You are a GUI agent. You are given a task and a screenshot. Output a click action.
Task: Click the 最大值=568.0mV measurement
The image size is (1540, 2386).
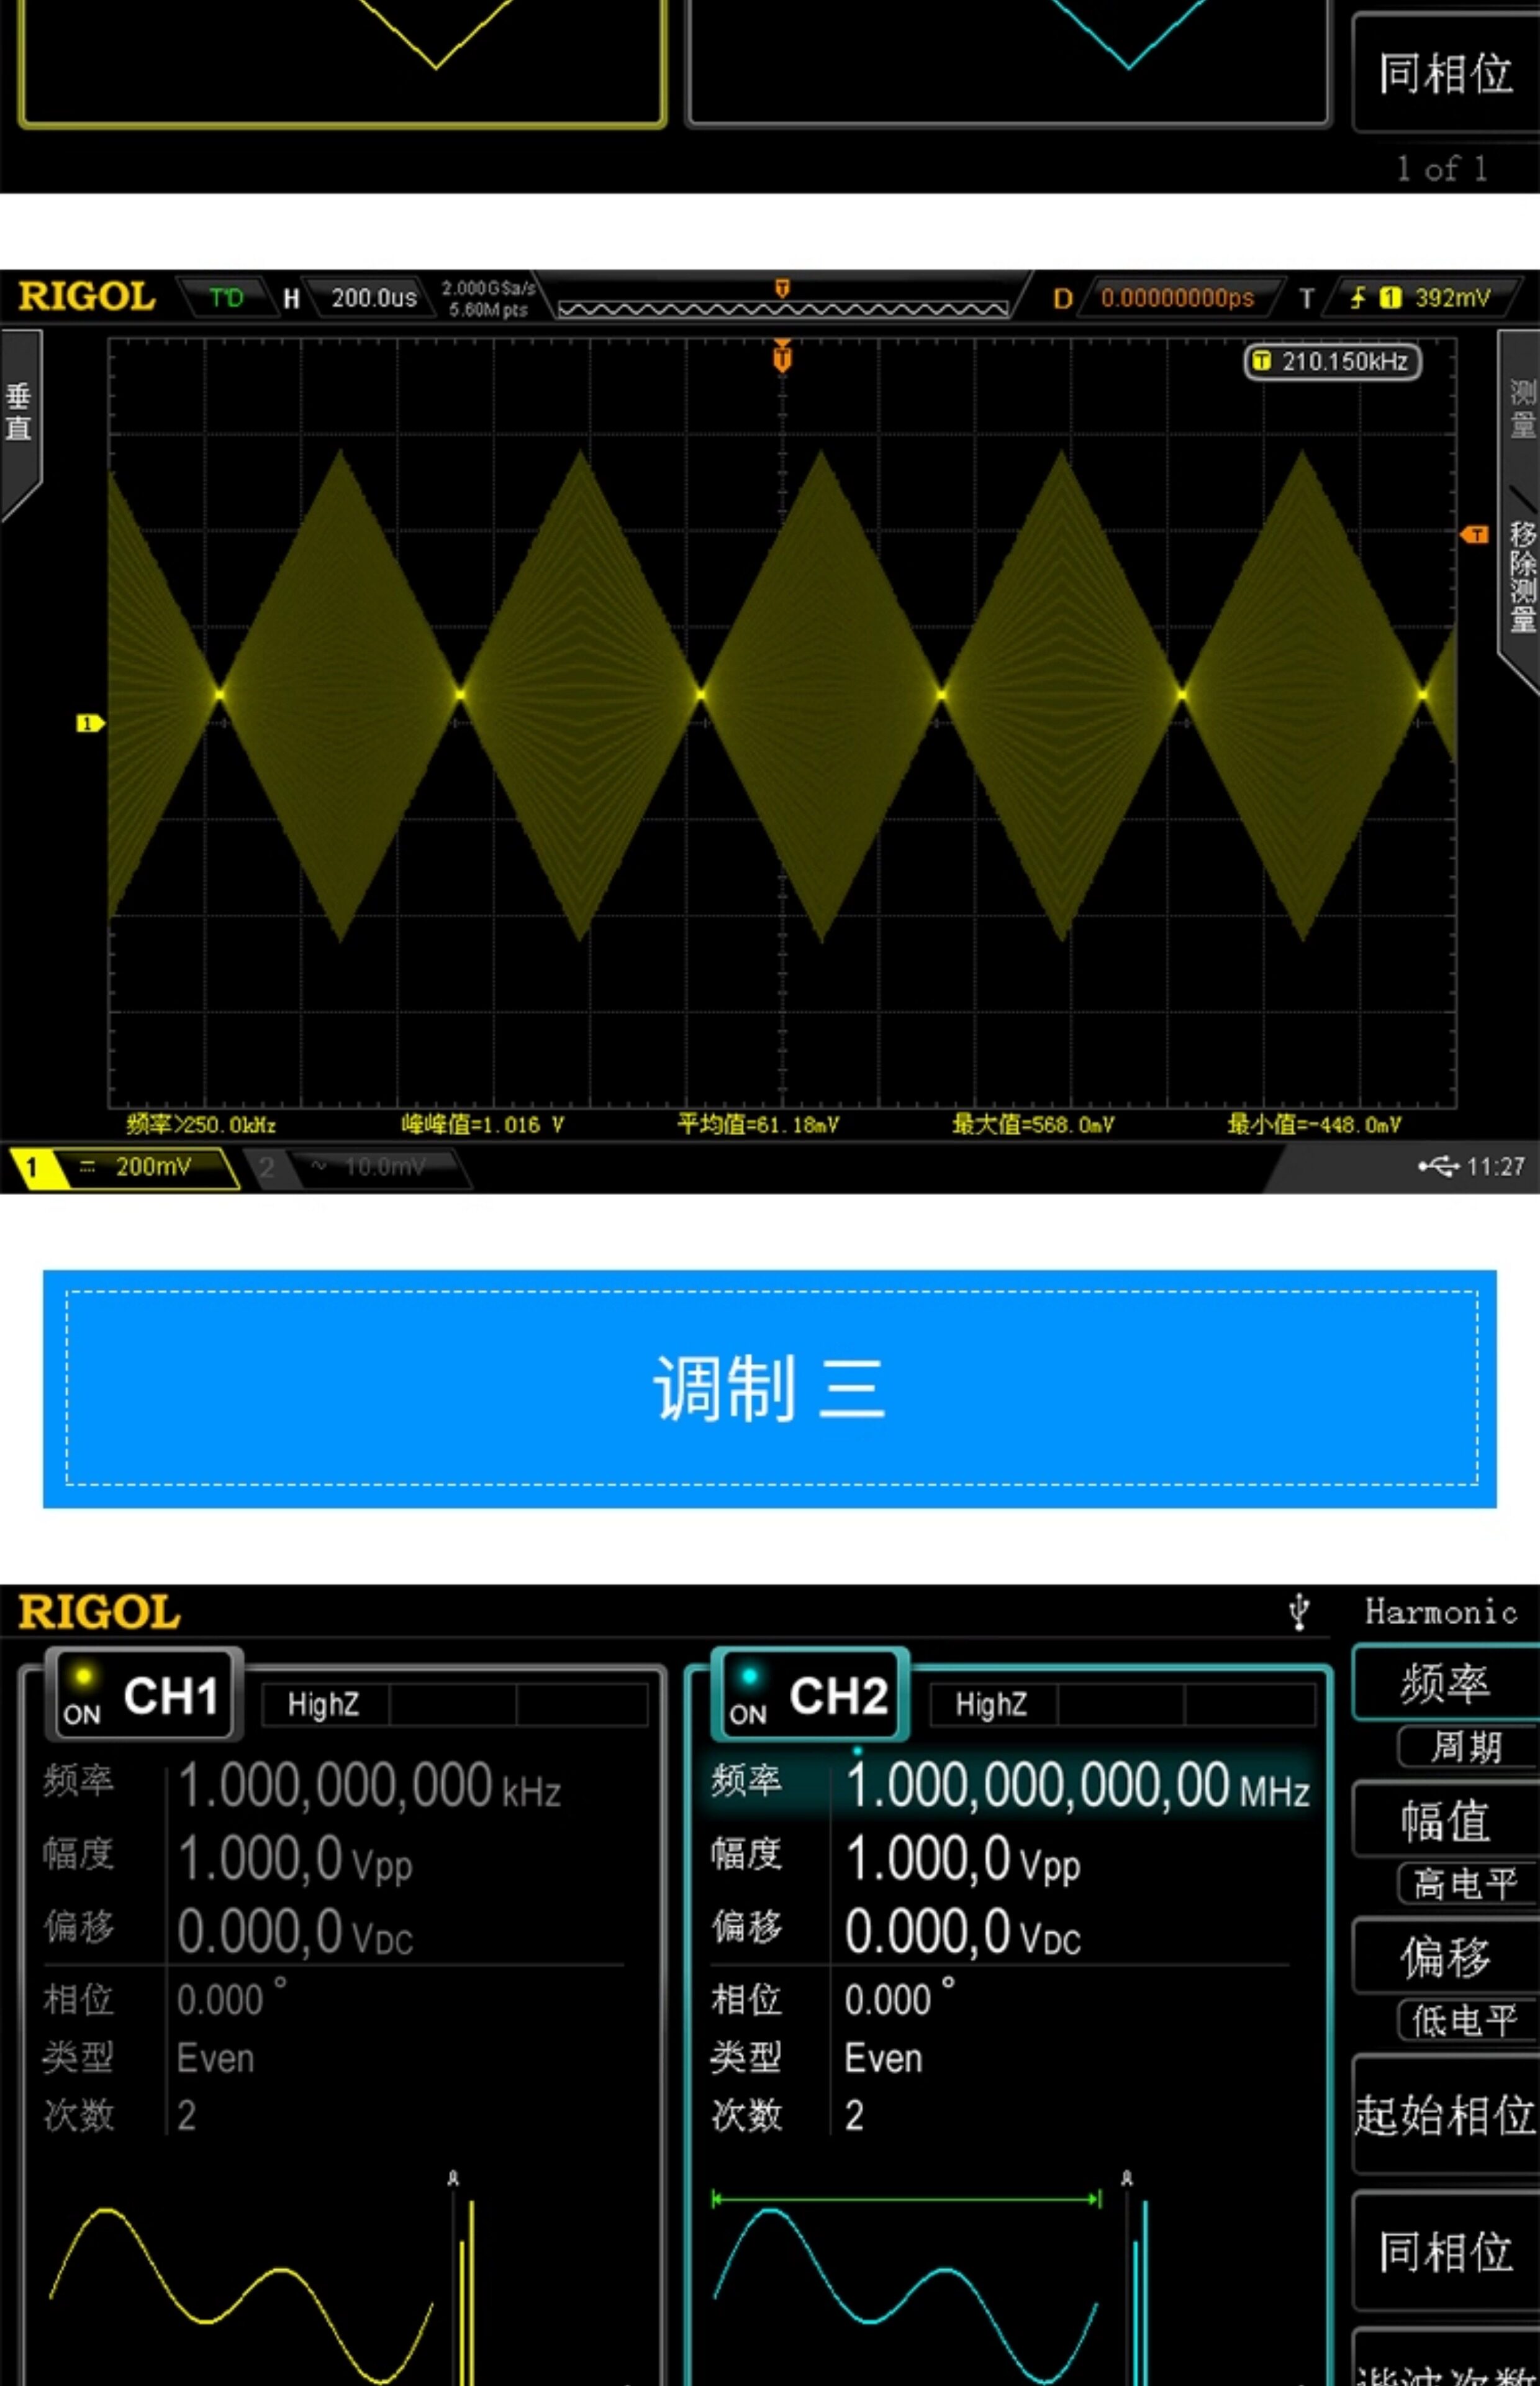point(1033,1125)
